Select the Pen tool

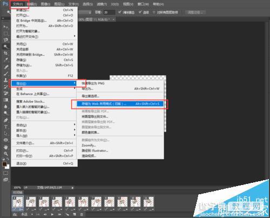tap(6, 120)
